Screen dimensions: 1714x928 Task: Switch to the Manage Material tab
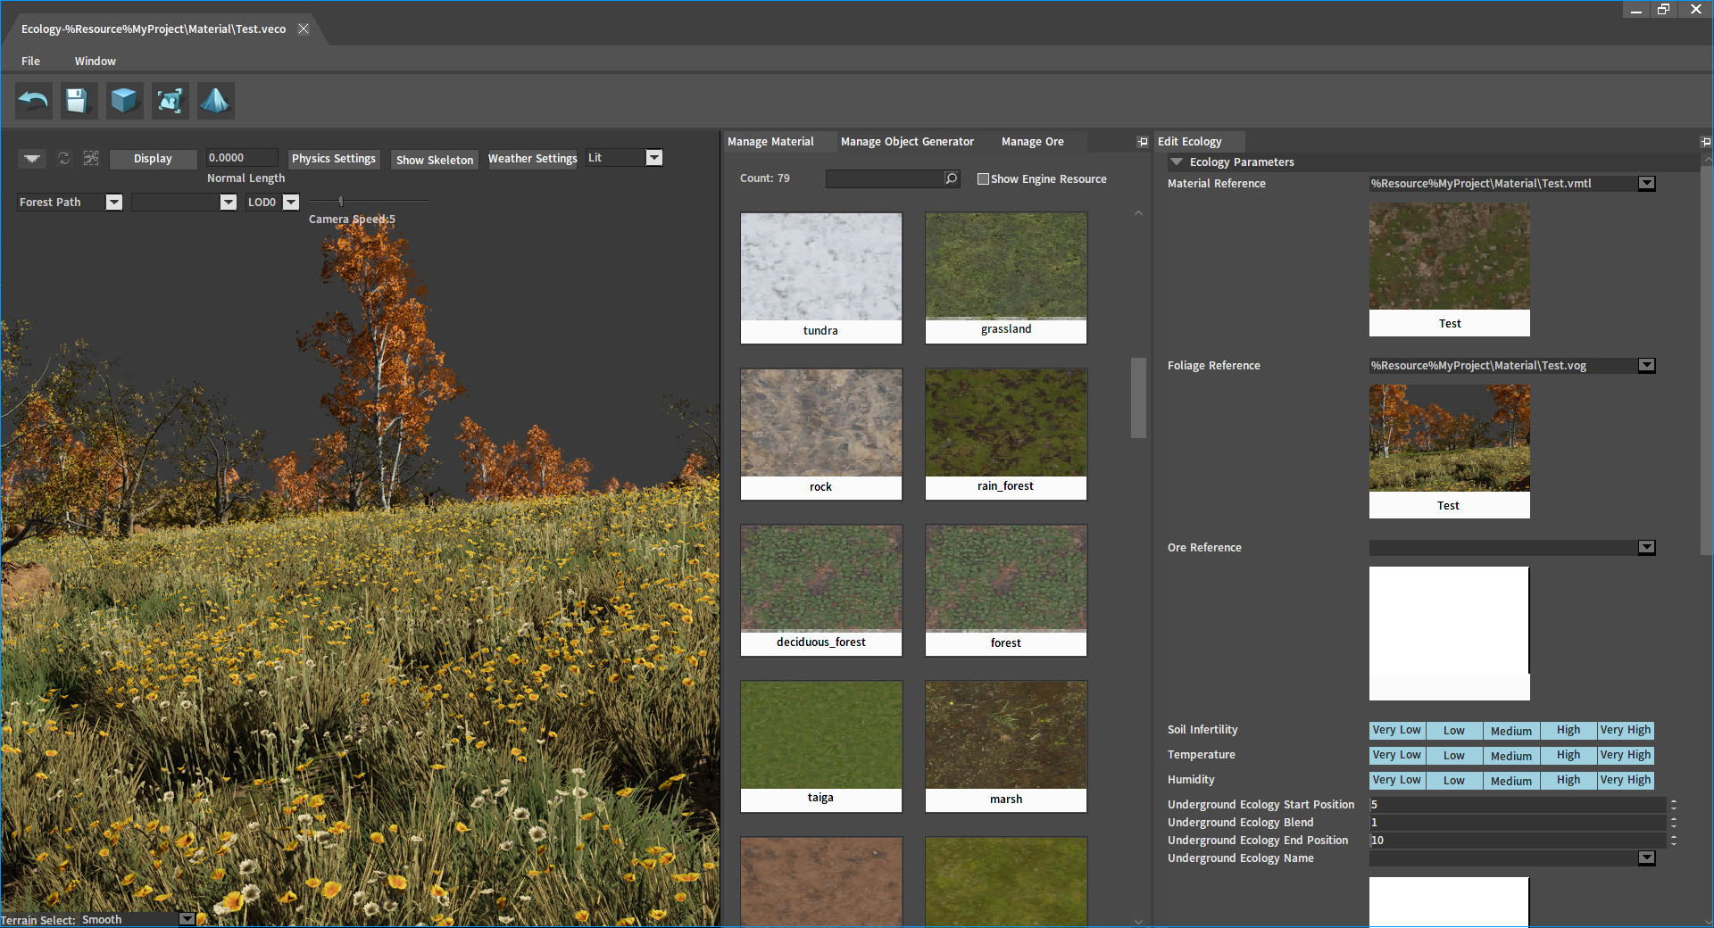pos(770,141)
